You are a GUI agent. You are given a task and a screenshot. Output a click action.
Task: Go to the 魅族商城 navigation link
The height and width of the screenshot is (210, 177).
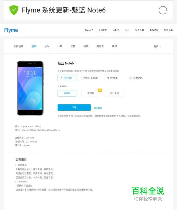(168, 30)
